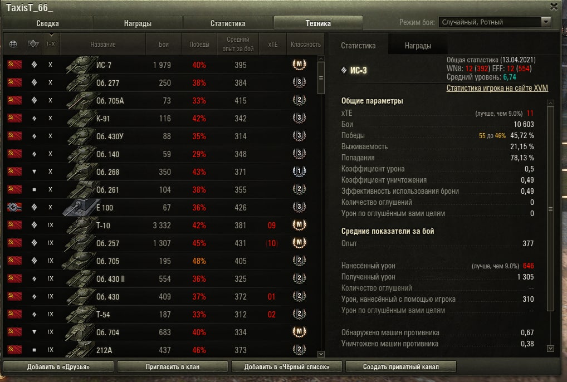567x382 pixels.
Task: Click the Об. 257 mastery badge
Action: pos(299,242)
